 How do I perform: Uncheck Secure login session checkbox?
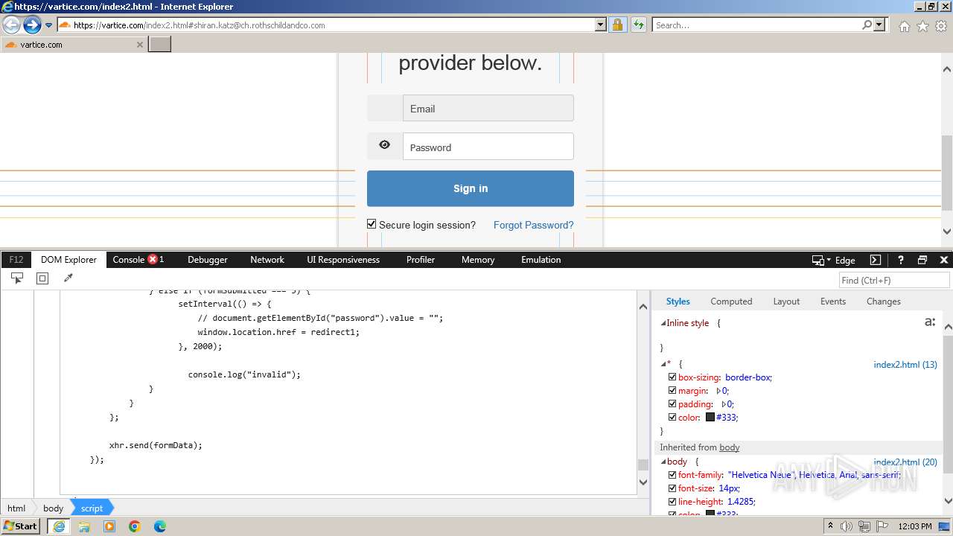coord(372,224)
